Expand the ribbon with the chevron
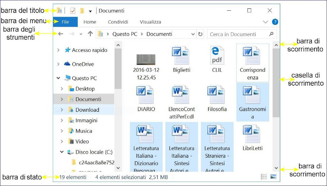 266,22
